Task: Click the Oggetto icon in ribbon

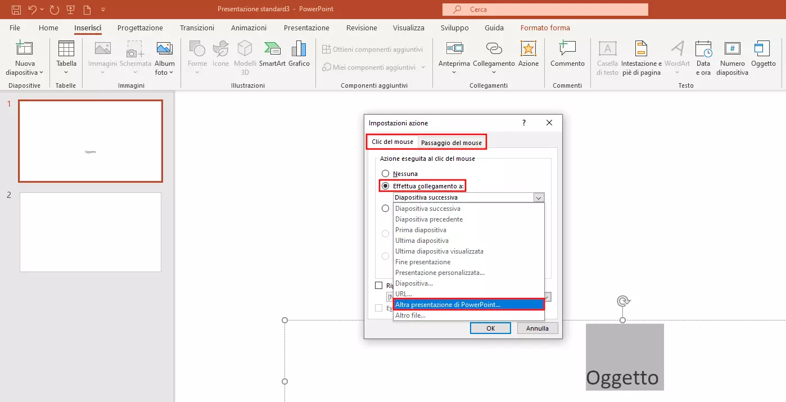Action: pos(763,49)
